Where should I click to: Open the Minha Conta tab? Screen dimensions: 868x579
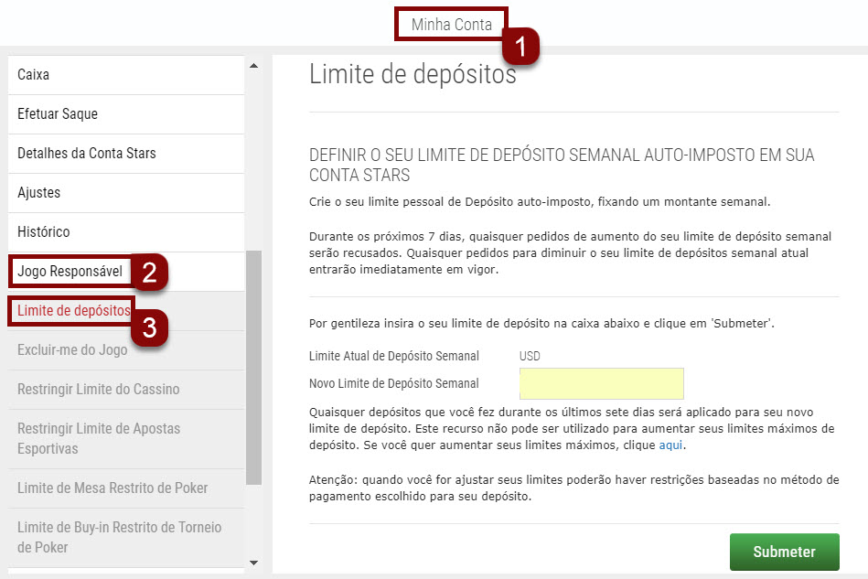point(451,23)
